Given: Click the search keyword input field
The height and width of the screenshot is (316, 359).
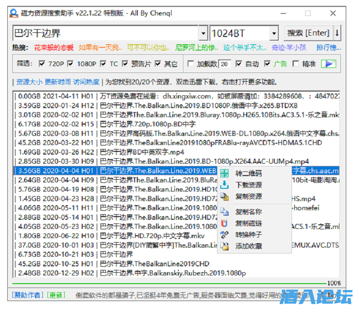Looking at the screenshot, I should [105, 33].
